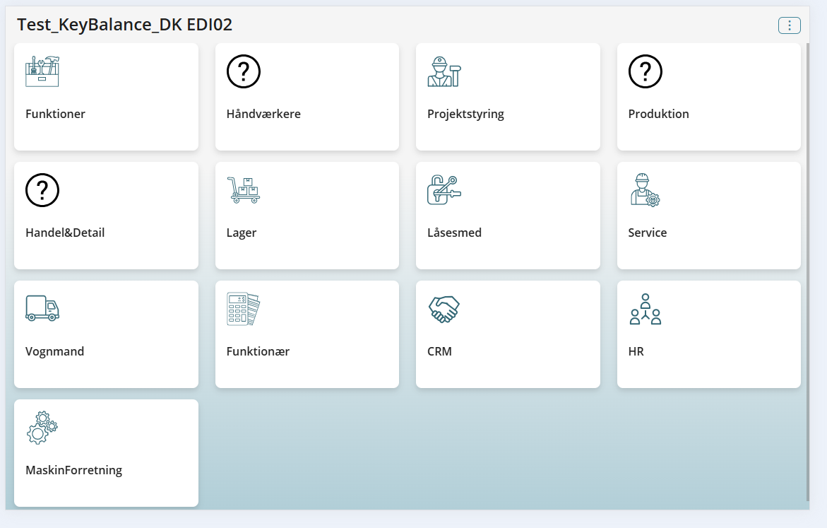The width and height of the screenshot is (827, 528).
Task: Click the question mark icon above Handel&Detail
Action: tap(42, 189)
